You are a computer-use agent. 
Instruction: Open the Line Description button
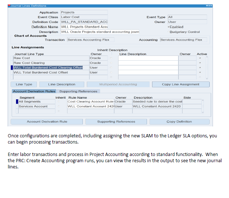[x=62, y=84]
